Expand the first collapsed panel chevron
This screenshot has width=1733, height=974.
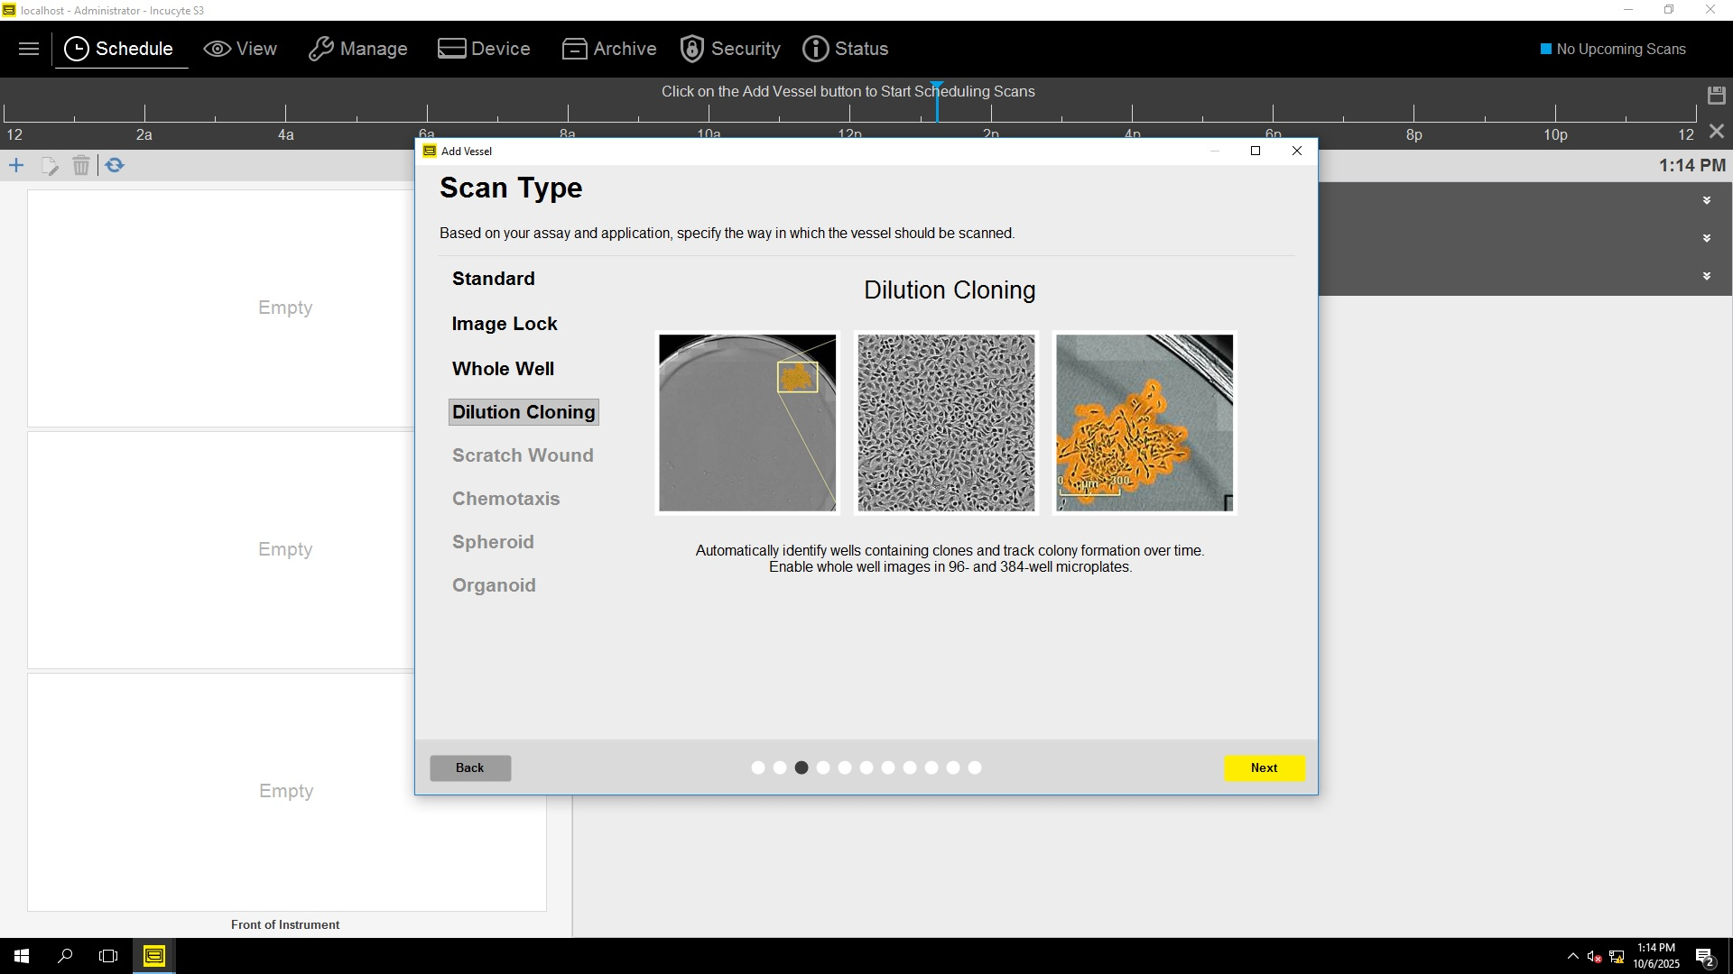[x=1706, y=200]
